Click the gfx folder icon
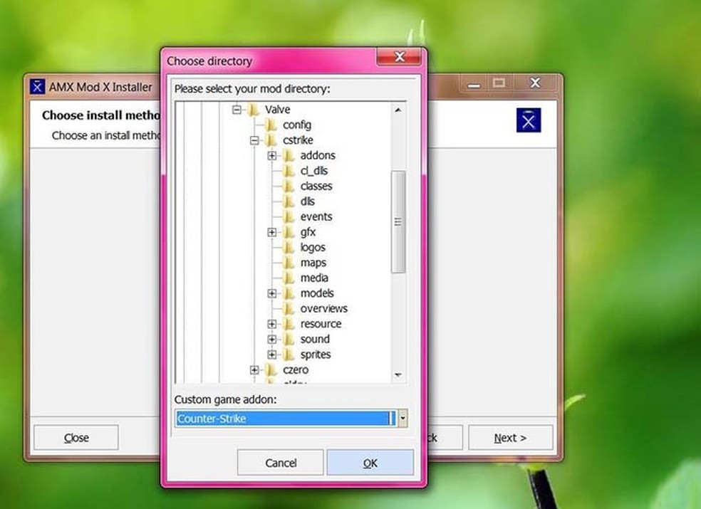This screenshot has height=509, width=701. (x=289, y=232)
